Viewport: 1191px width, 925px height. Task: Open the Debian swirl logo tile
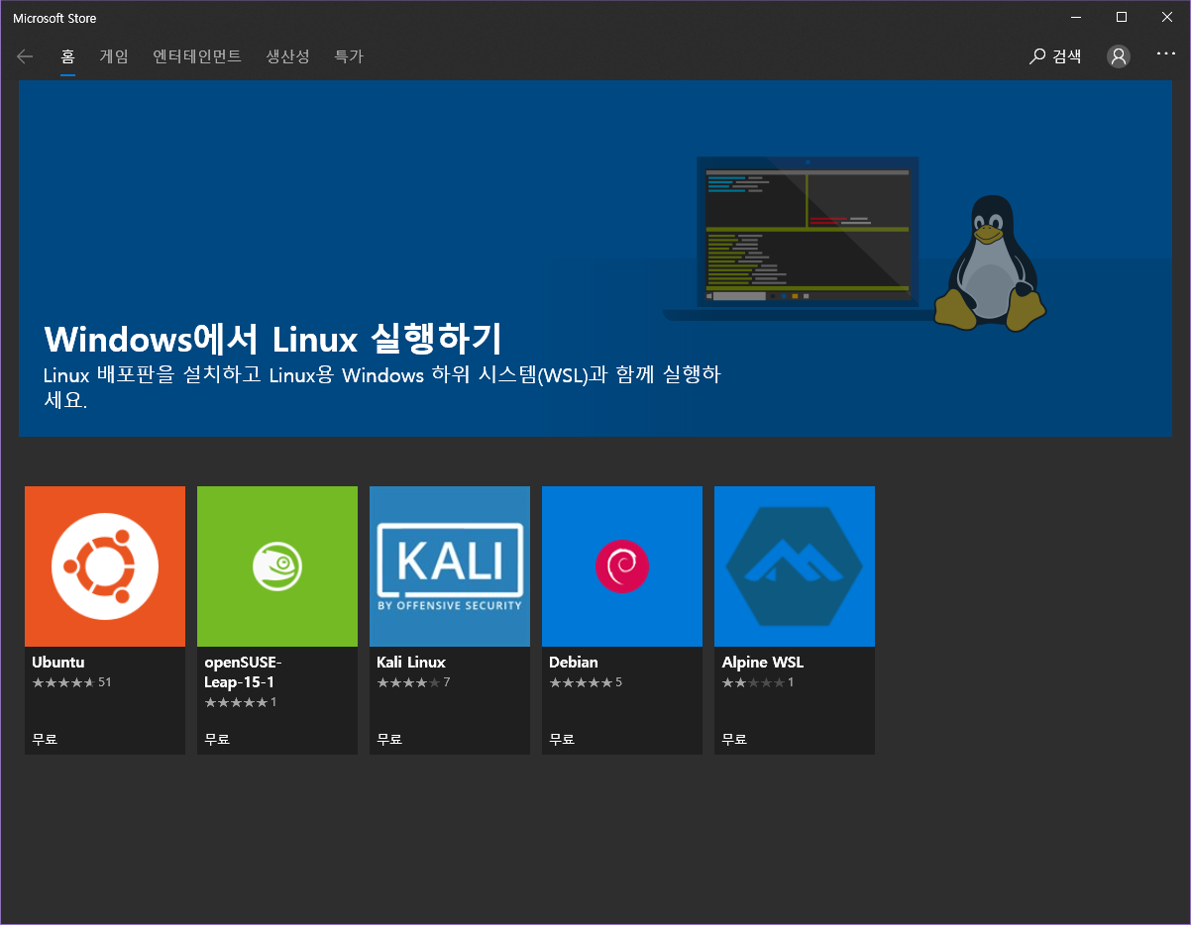tap(622, 566)
